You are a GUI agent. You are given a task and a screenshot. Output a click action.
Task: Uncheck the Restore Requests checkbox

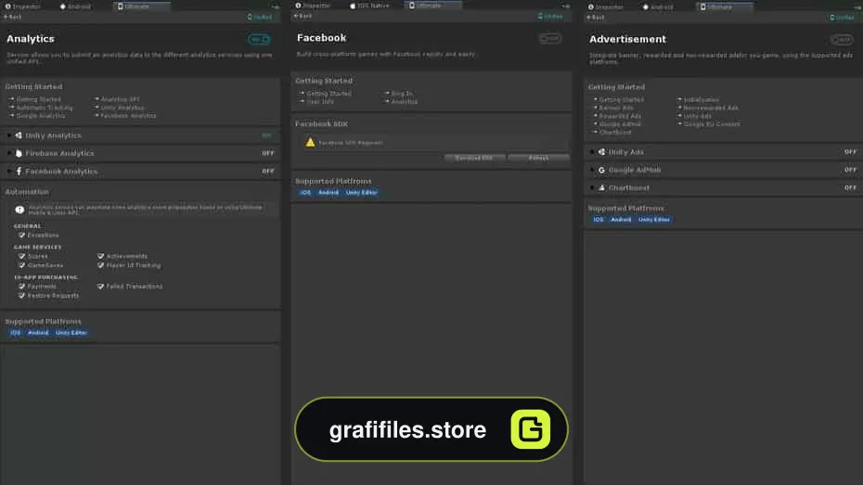coord(21,295)
